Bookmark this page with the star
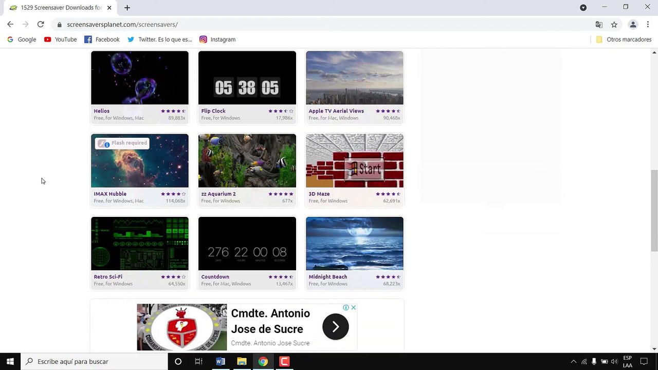The width and height of the screenshot is (658, 370). point(614,24)
